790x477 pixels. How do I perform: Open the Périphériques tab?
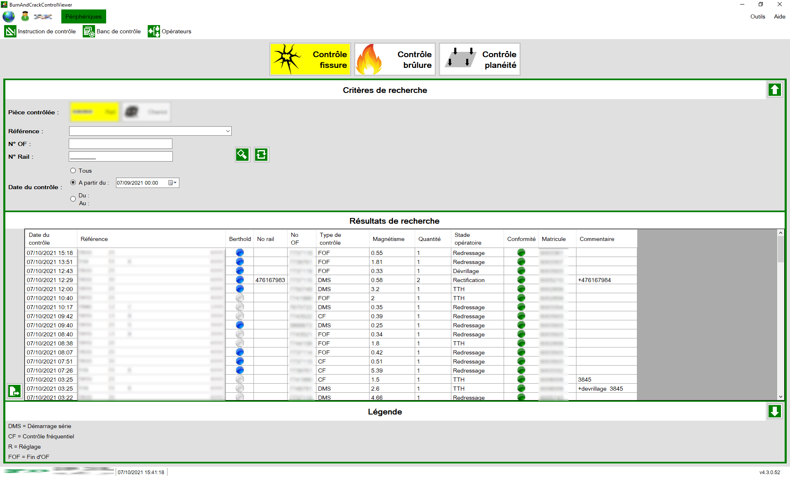[x=84, y=16]
